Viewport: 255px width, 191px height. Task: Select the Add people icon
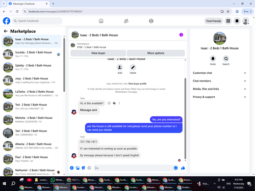[x=120, y=67]
